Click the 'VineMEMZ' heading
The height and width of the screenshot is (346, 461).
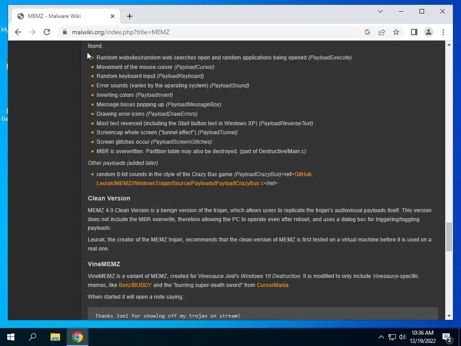[x=104, y=264]
